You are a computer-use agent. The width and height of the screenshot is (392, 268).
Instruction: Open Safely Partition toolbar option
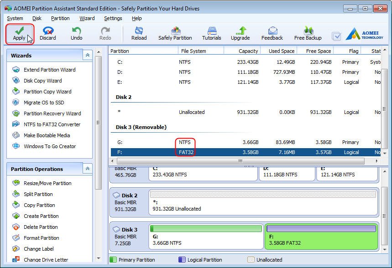[175, 34]
